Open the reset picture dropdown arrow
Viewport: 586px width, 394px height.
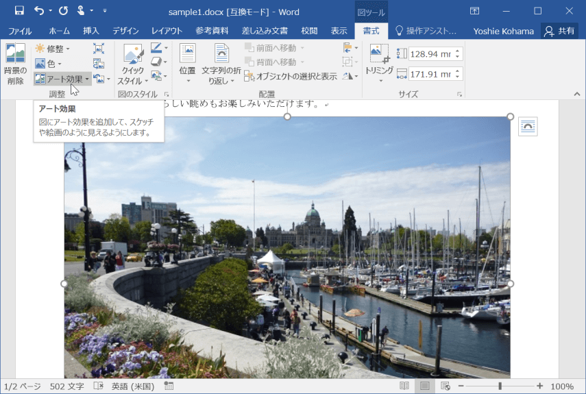[109, 79]
